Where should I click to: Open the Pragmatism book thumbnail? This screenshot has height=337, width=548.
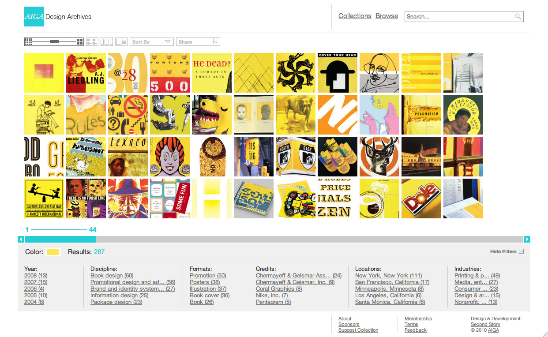421,115
